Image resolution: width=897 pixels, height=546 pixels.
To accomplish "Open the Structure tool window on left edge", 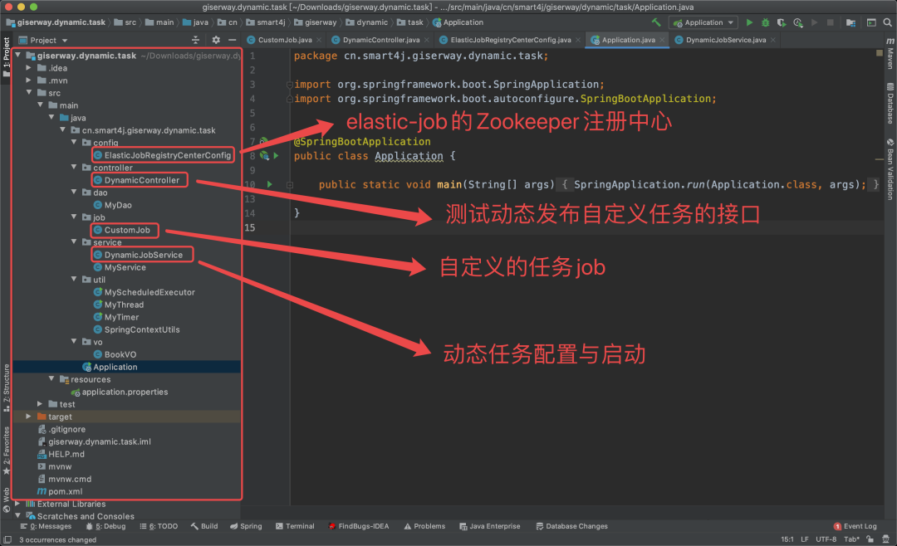I will tap(7, 388).
